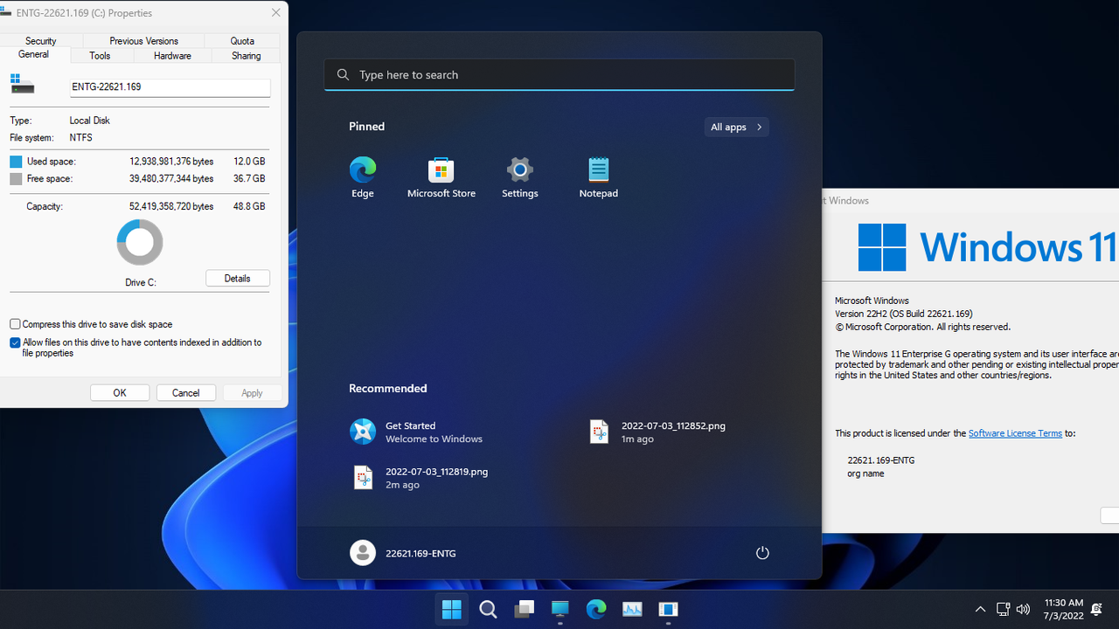Open notification bell in taskbar
This screenshot has height=629, width=1119.
click(x=1096, y=609)
